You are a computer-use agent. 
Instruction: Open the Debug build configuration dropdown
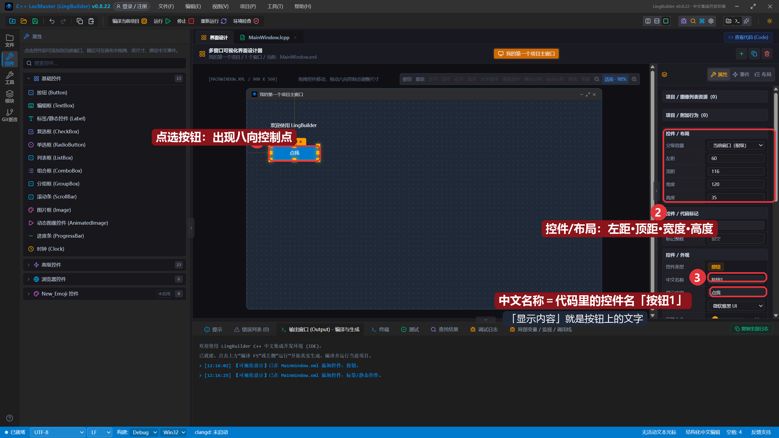click(144, 432)
